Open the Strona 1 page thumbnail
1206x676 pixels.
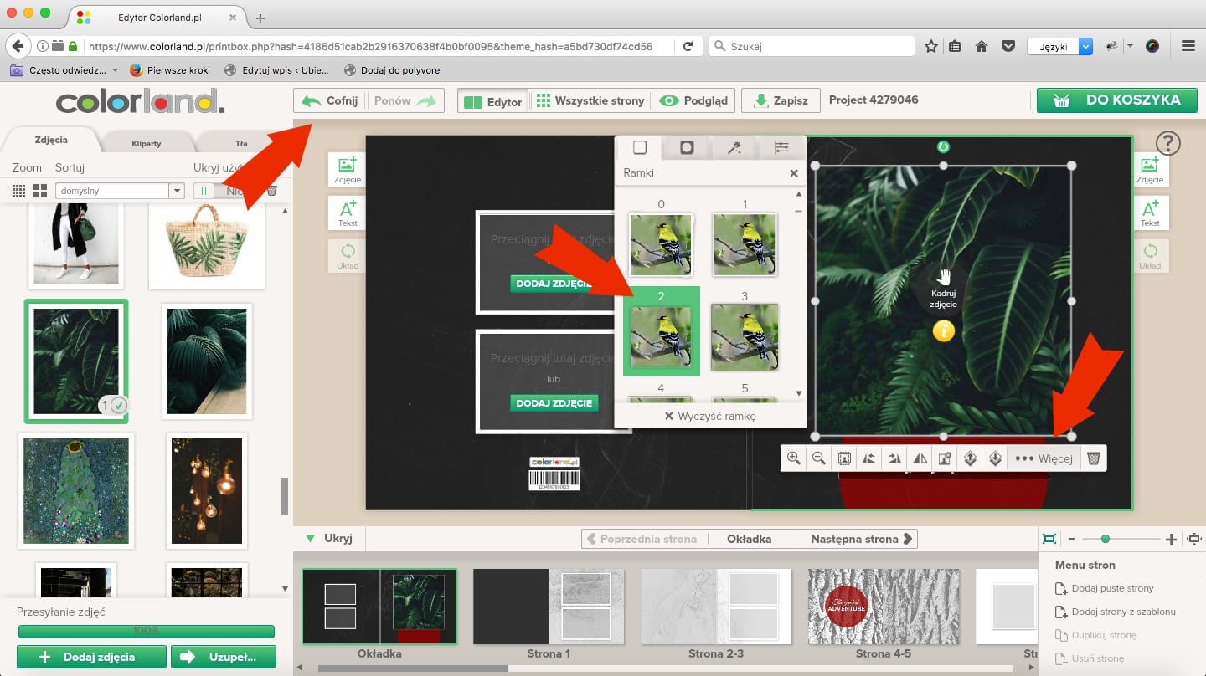[x=549, y=607]
